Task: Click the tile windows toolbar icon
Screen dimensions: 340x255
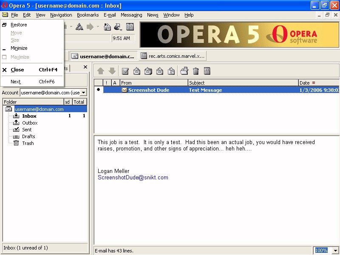Action: [x=130, y=27]
